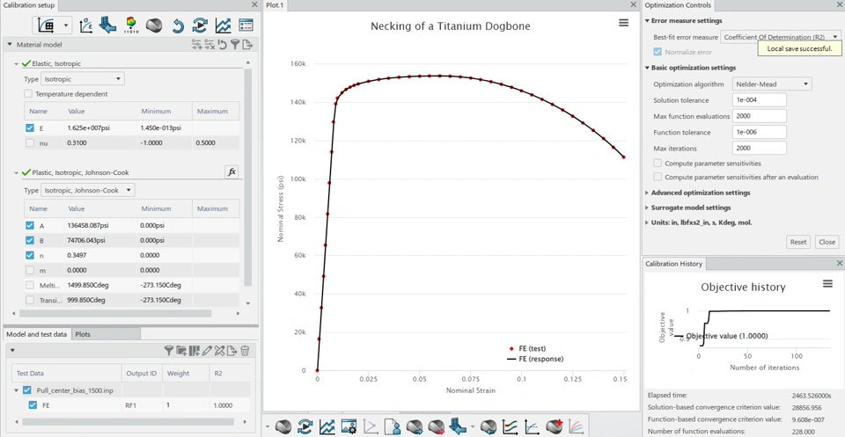Click the Max function evaluations field
This screenshot has width=845, height=437.
[x=760, y=116]
